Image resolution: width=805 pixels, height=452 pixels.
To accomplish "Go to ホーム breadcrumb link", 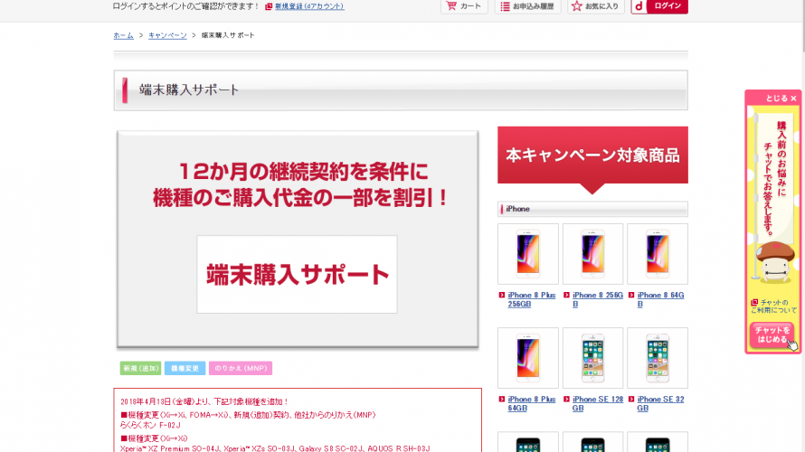I will coord(123,35).
